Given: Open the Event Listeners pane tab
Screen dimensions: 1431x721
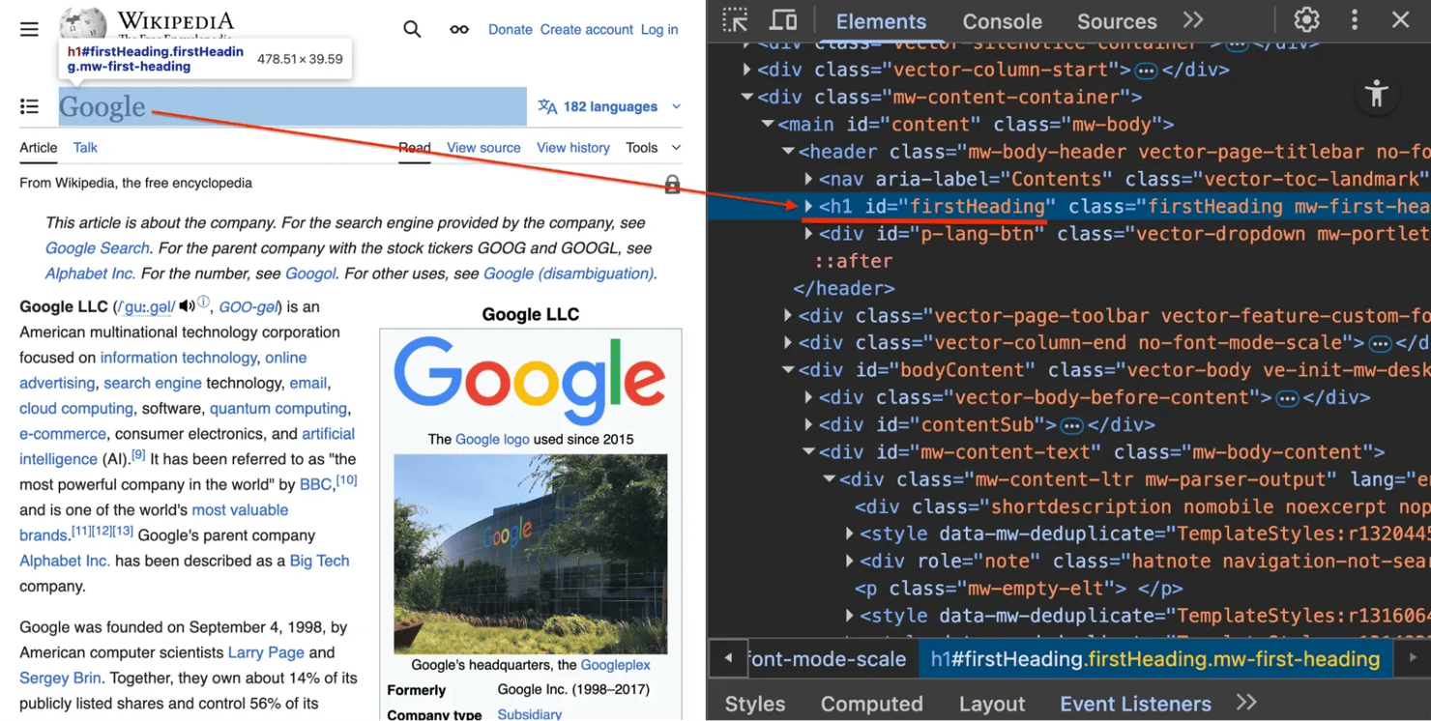Looking at the screenshot, I should click(1135, 704).
